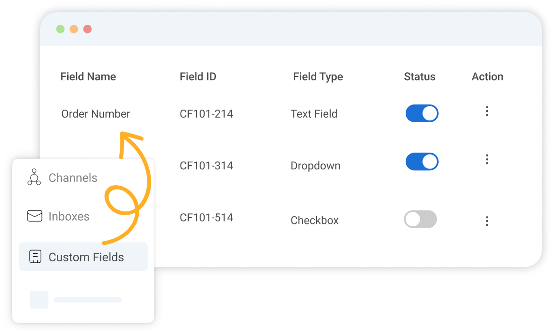Viewport: 554px width, 335px height.
Task: Select the Order Number field name
Action: pyautogui.click(x=96, y=113)
